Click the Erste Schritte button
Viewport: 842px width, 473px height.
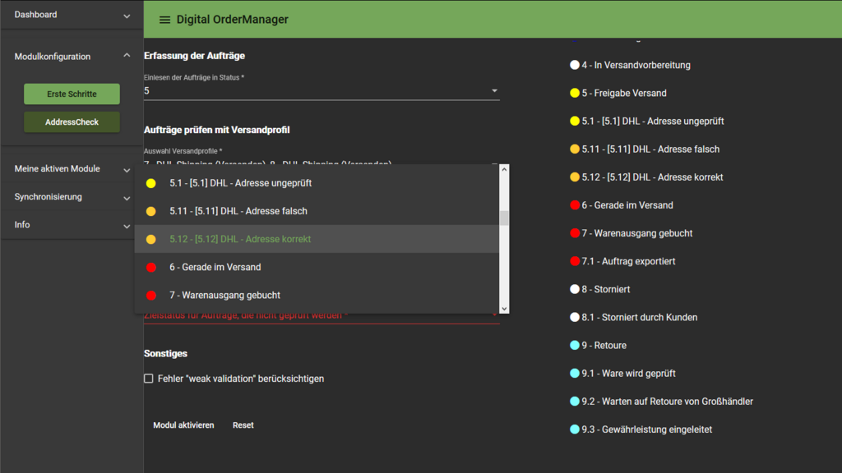point(72,94)
